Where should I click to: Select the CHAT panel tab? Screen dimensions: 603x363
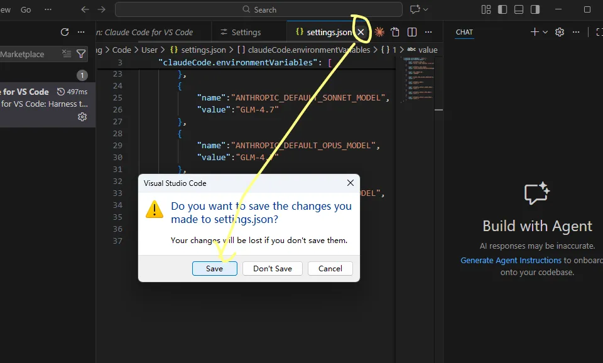point(464,32)
